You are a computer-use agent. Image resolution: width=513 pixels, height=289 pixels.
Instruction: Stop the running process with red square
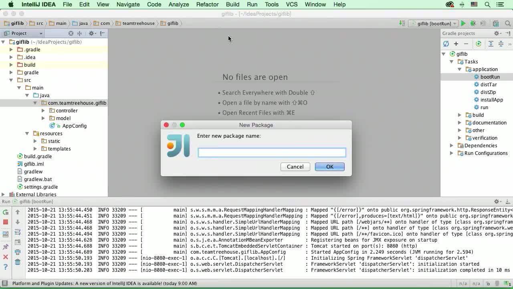click(x=6, y=222)
